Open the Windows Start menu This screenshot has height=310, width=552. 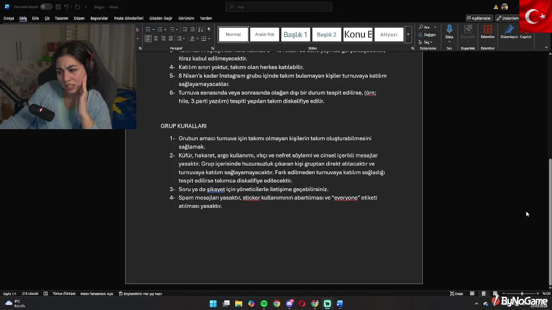(x=213, y=304)
